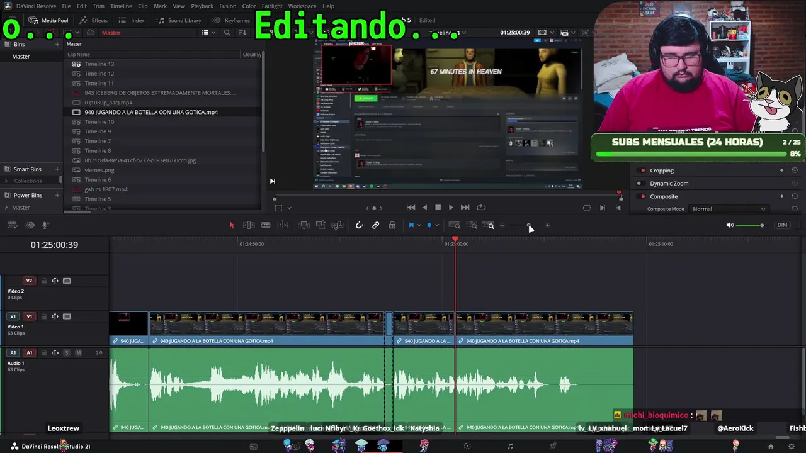
Task: Play the timeline in reverse
Action: point(424,208)
